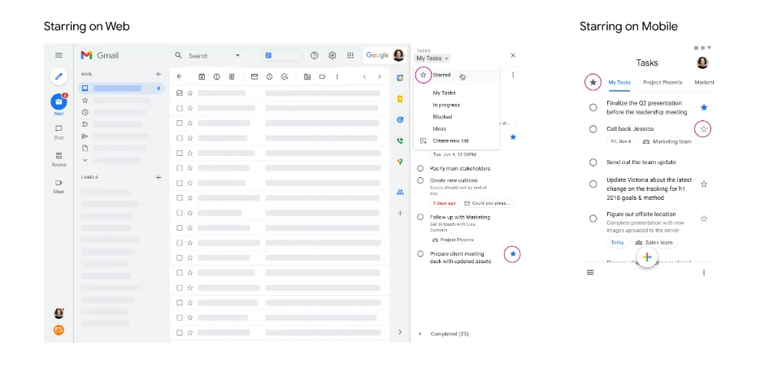773x385 pixels.
Task: Select Starred in the task list menu
Action: click(x=442, y=75)
